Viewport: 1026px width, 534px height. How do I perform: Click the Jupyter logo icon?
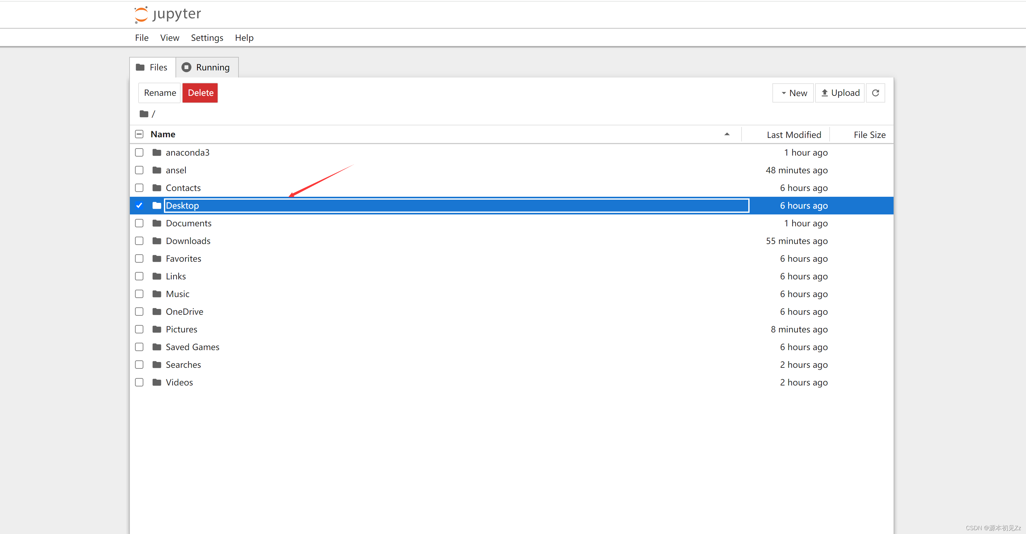pyautogui.click(x=141, y=15)
